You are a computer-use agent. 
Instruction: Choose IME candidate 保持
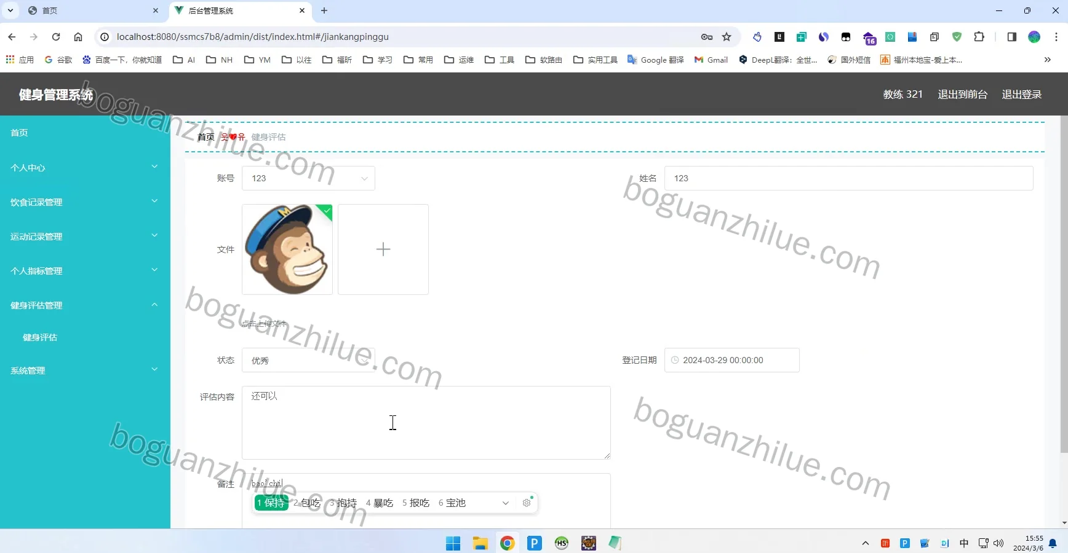pyautogui.click(x=271, y=503)
